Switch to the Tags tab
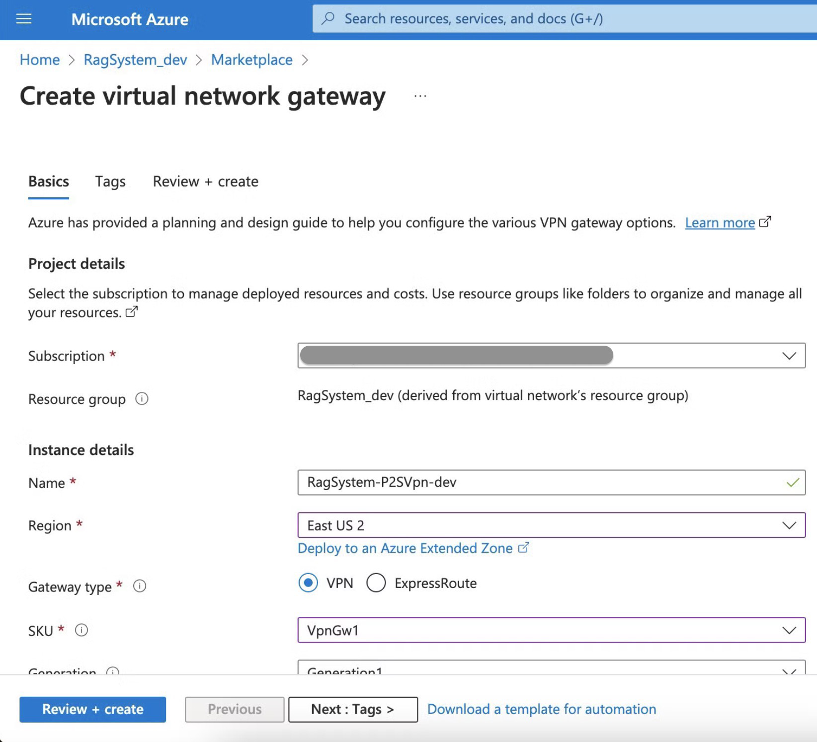This screenshot has height=742, width=817. click(x=110, y=182)
